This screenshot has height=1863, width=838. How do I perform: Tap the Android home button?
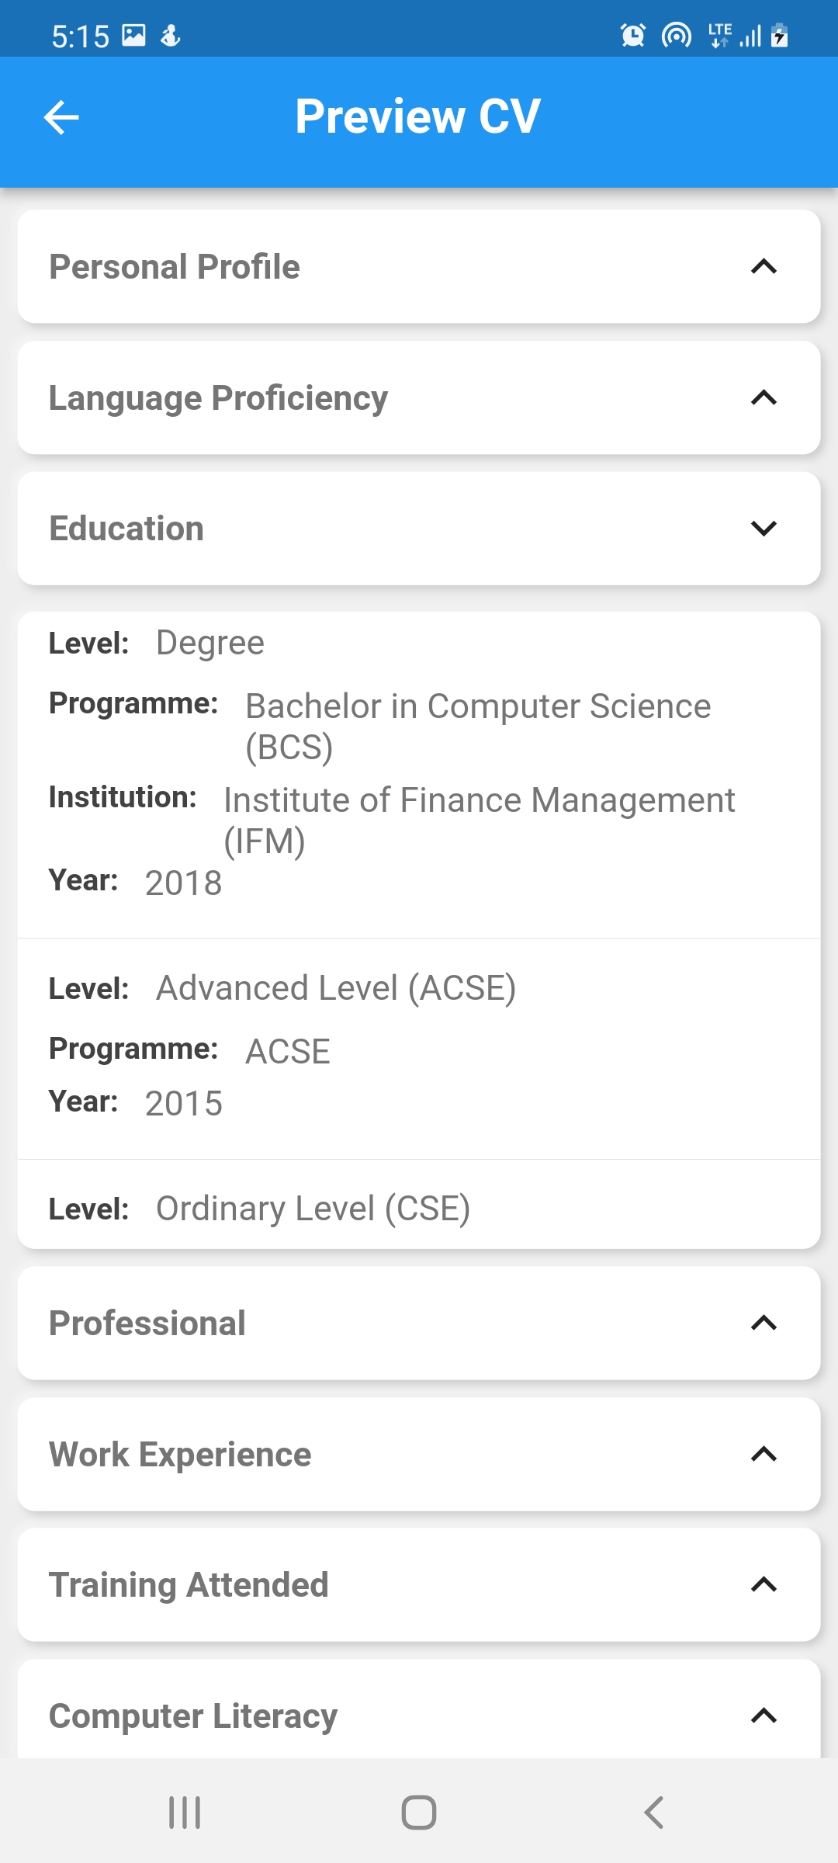pyautogui.click(x=419, y=1813)
